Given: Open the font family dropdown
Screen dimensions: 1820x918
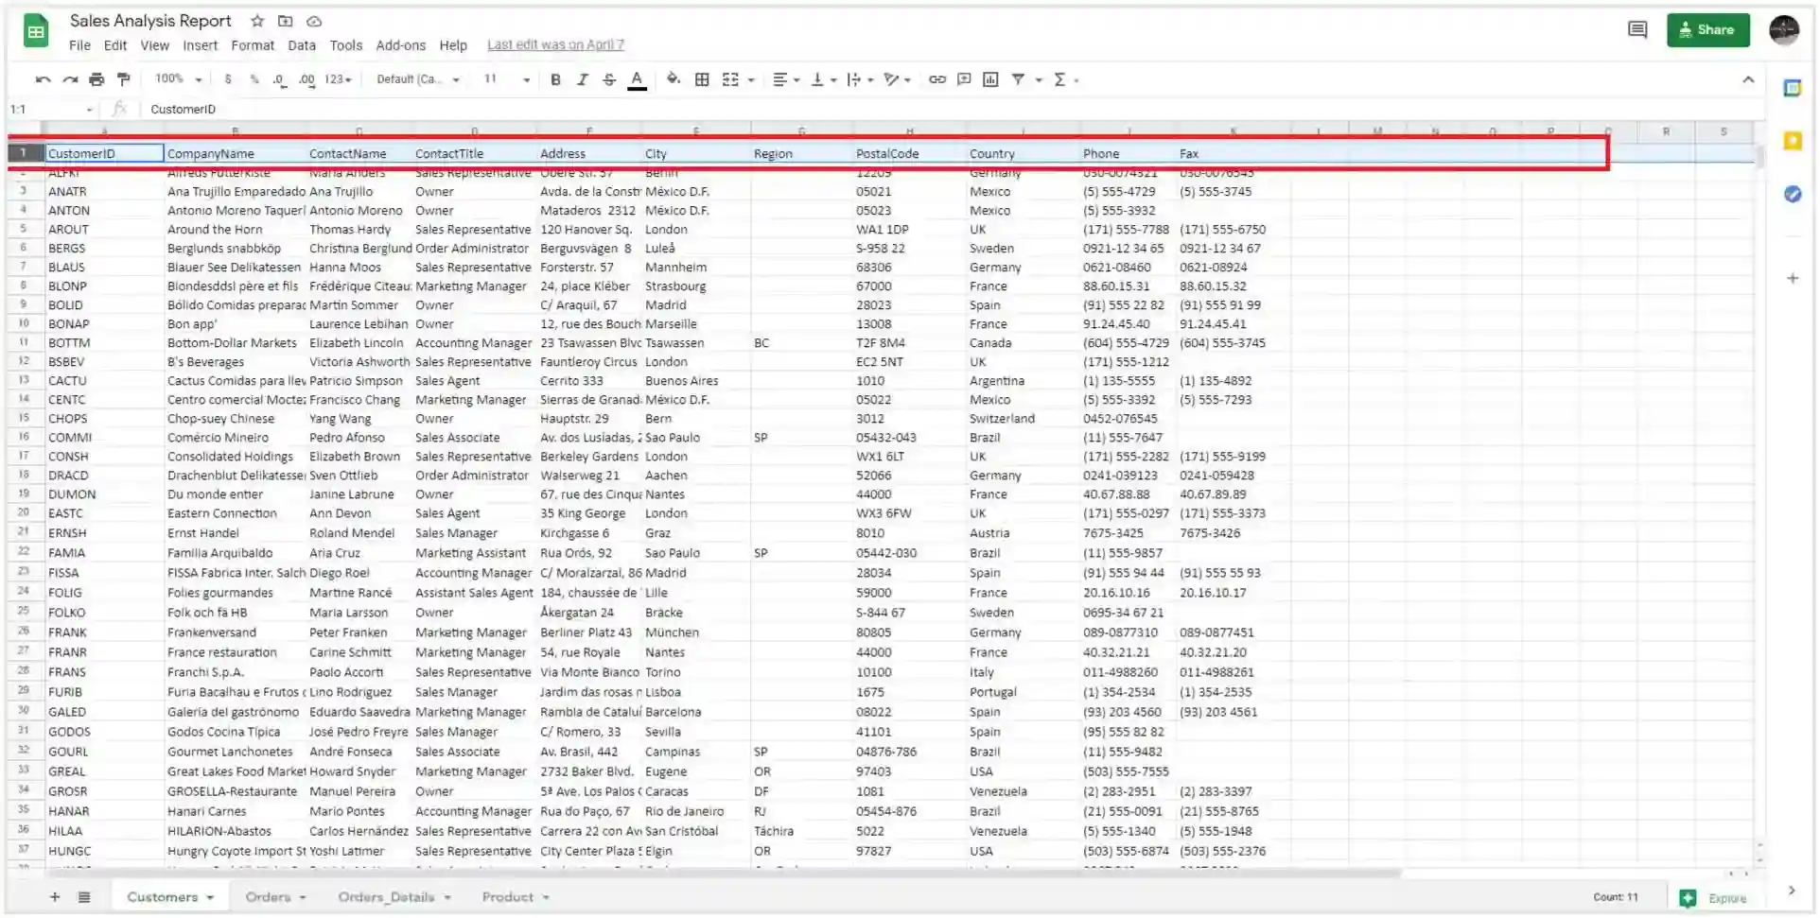Looking at the screenshot, I should [x=417, y=79].
